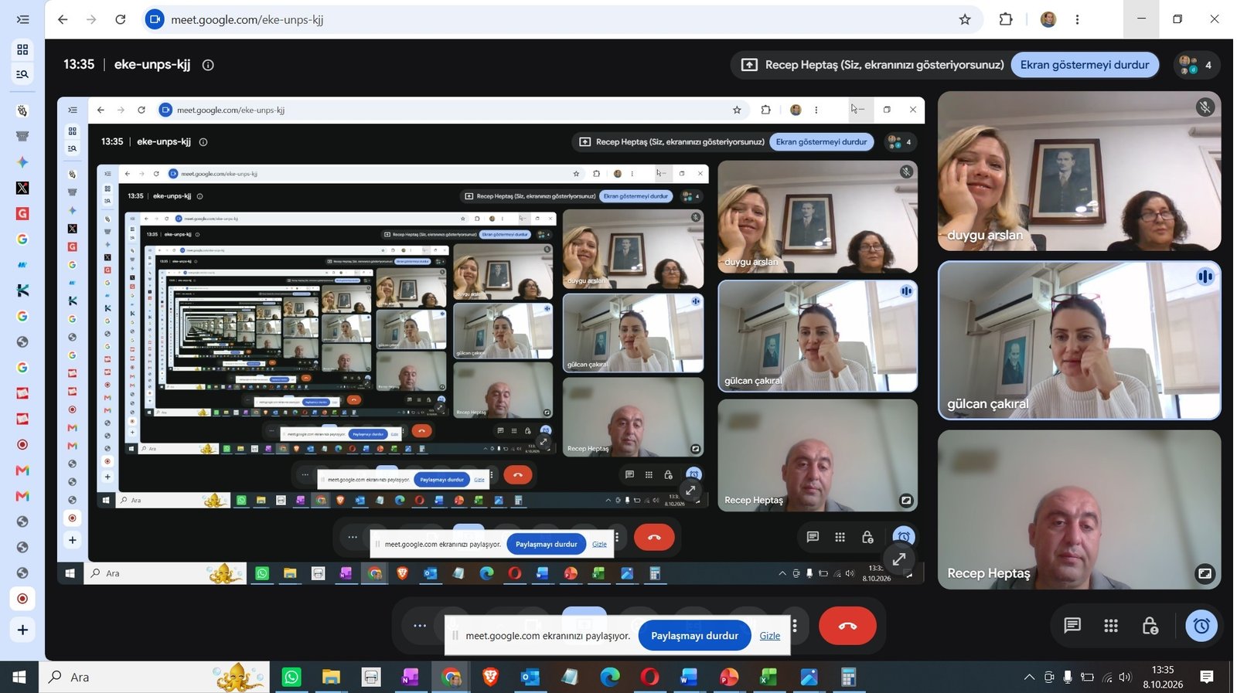
Task: Open the Windows Start menu on the real taskbar
Action: [19, 678]
